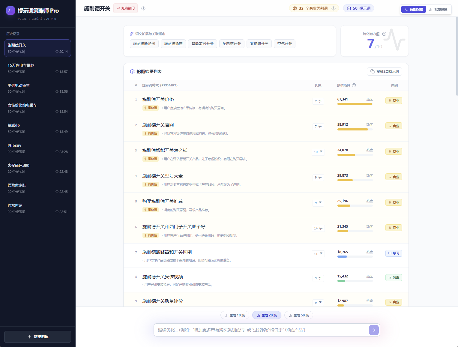Click the copy icon in 复制全部提示词
Viewport: 458px width, 347px height.
[x=373, y=71]
